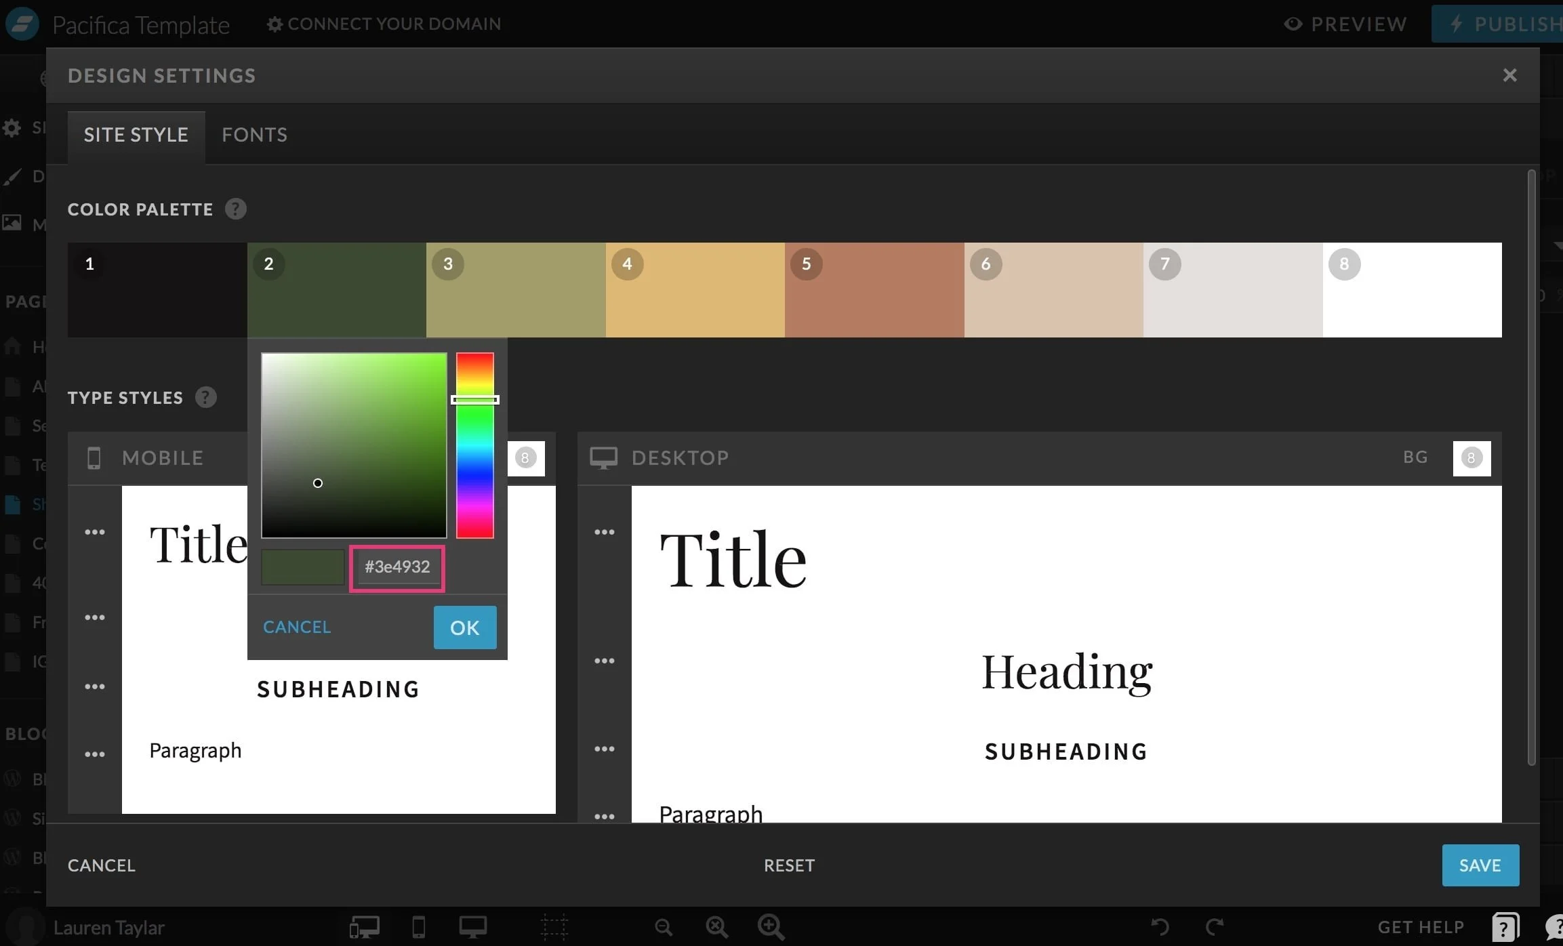The image size is (1563, 946).
Task: Open the desktop Heading options ellipsis
Action: point(604,661)
